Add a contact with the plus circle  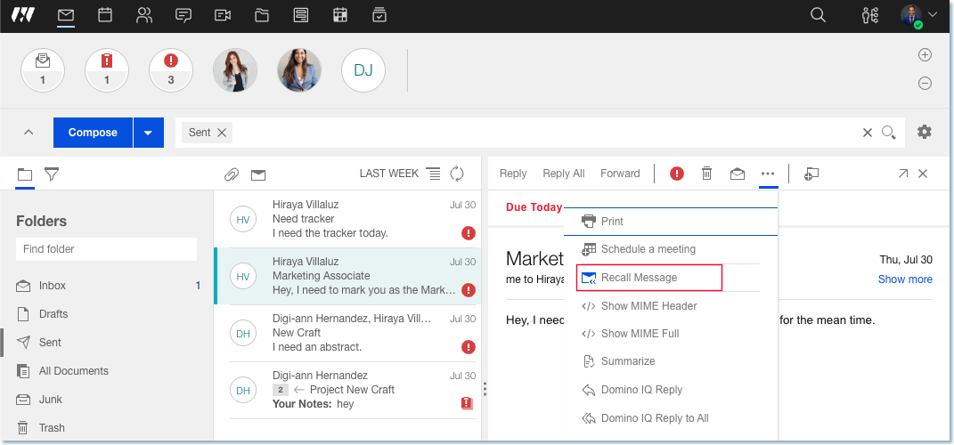(925, 54)
